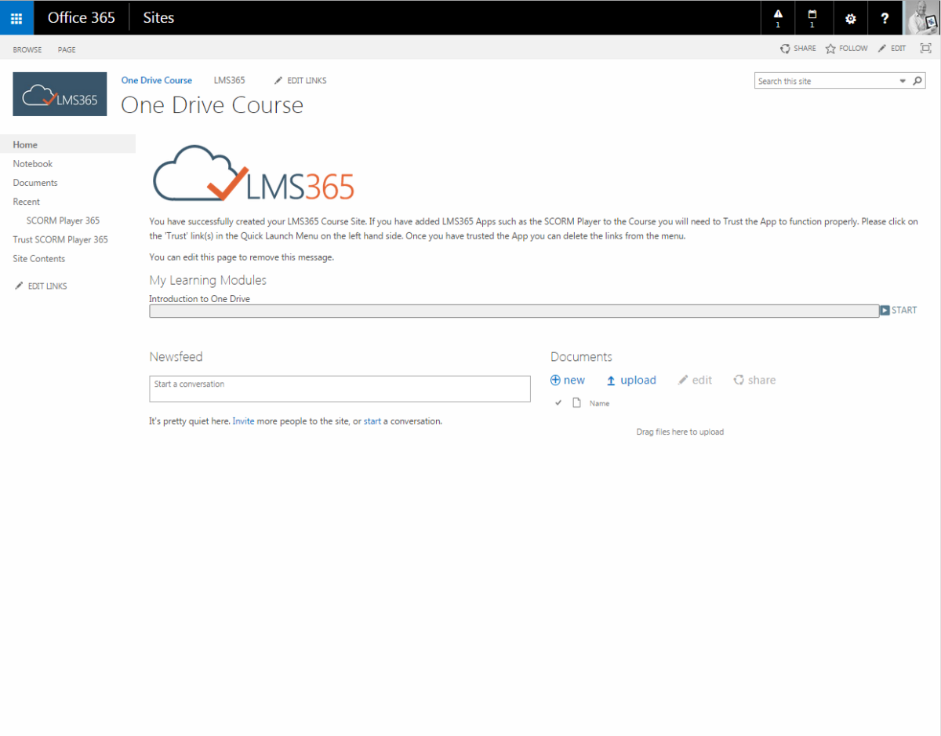Click the Start a conversation box

coord(340,388)
